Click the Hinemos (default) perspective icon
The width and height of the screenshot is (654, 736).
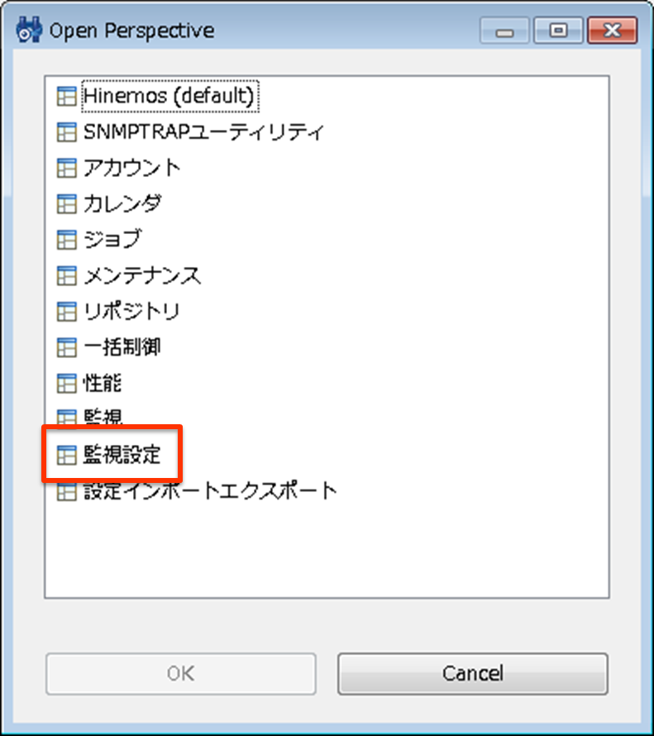coord(66,96)
